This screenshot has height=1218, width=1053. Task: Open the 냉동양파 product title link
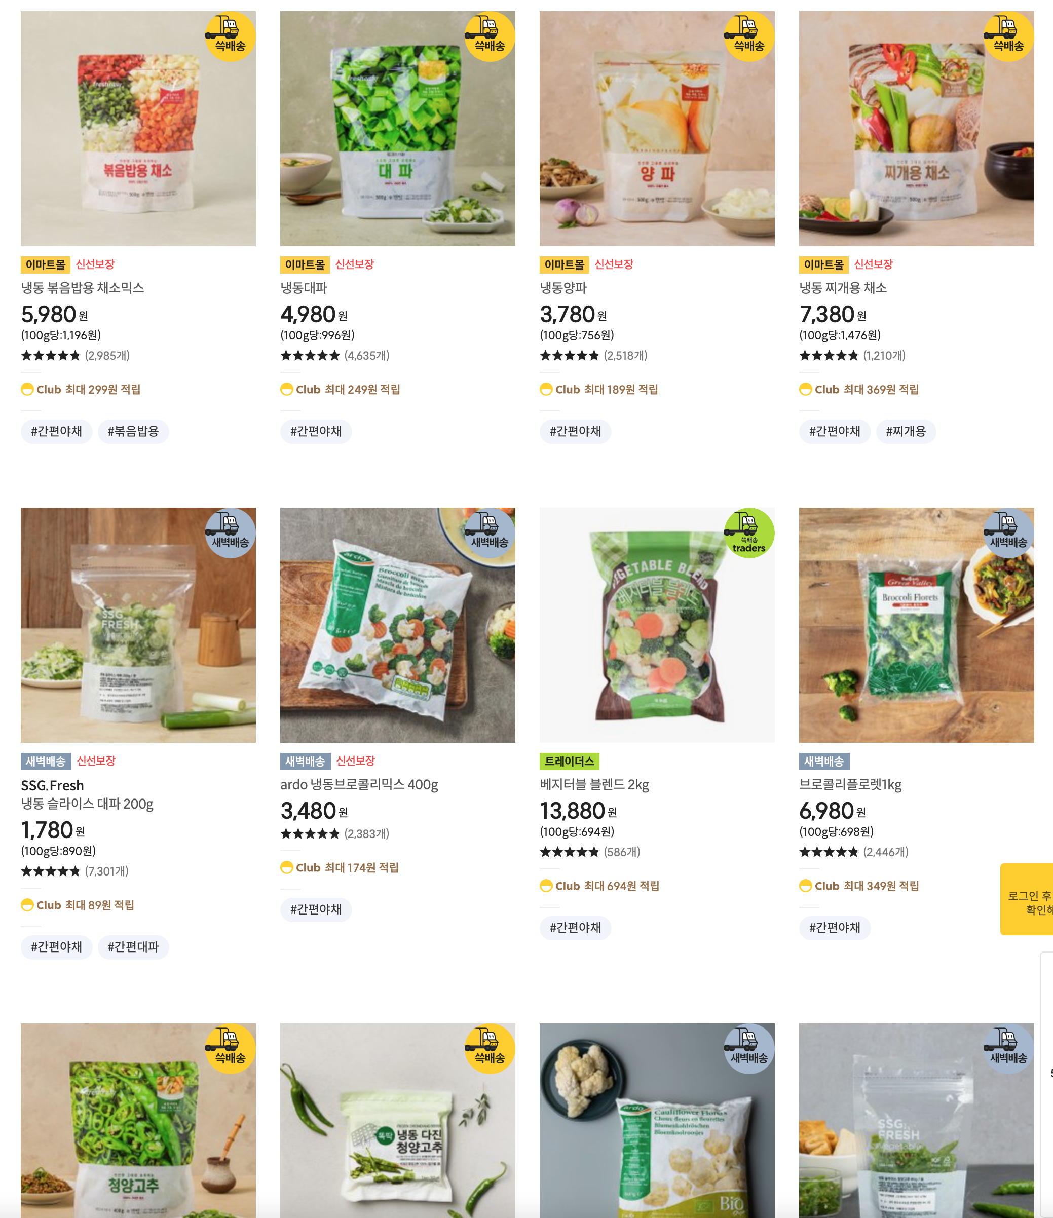[x=563, y=287]
